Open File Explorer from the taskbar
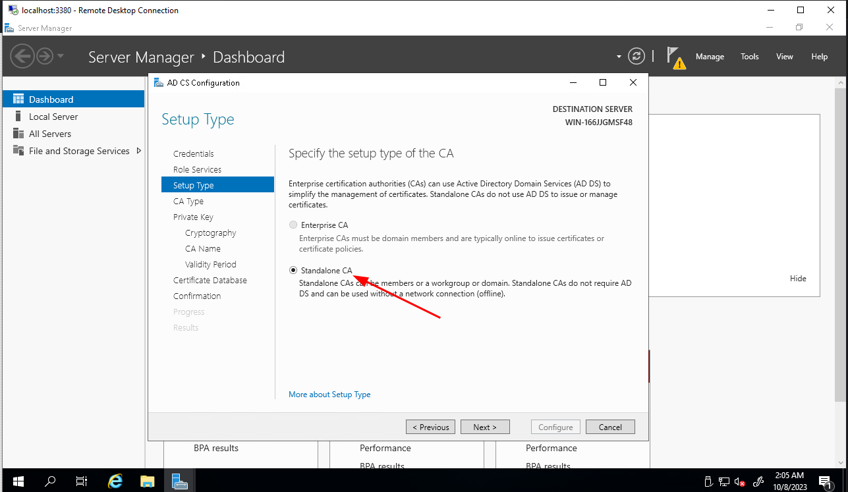 pyautogui.click(x=148, y=481)
